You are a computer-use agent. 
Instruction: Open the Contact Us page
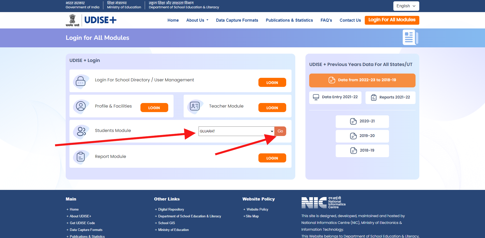[x=350, y=20]
